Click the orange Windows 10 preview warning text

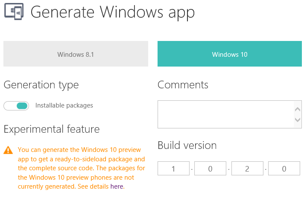tap(81, 168)
